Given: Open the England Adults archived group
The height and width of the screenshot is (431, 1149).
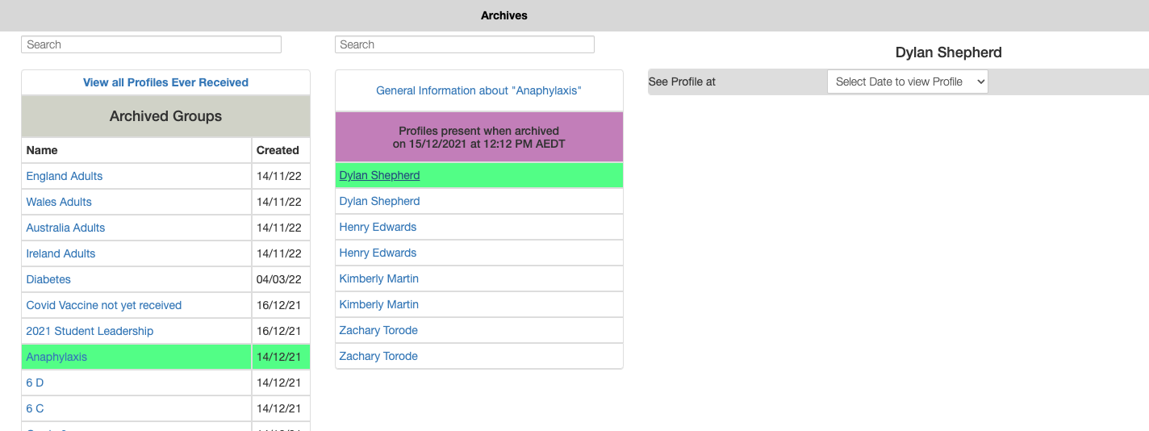Looking at the screenshot, I should (x=65, y=176).
